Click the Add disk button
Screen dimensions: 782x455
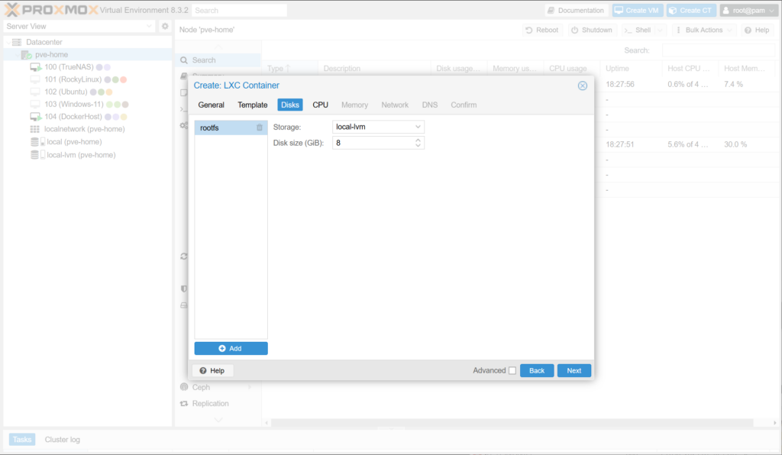pyautogui.click(x=231, y=348)
